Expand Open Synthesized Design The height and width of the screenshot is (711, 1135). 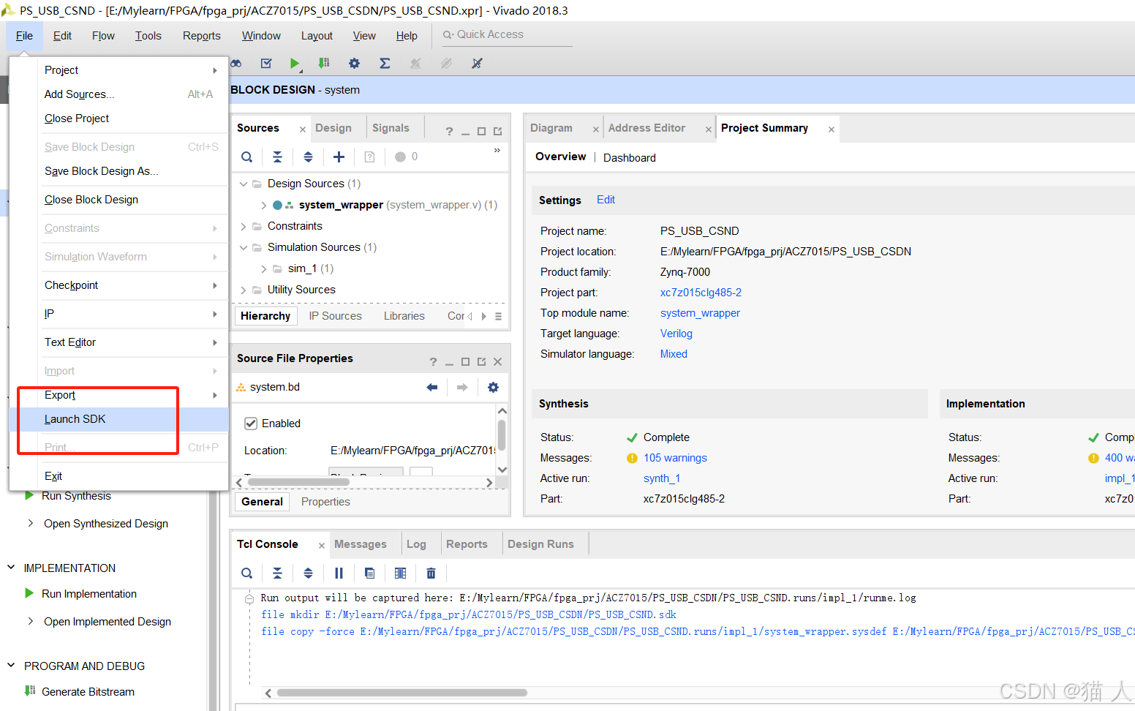[x=31, y=523]
